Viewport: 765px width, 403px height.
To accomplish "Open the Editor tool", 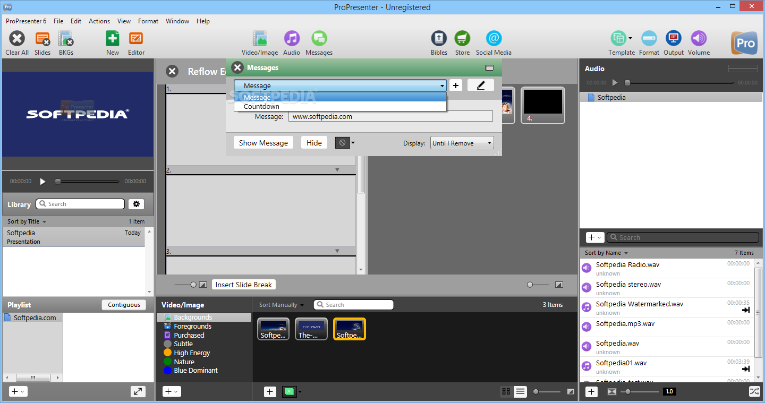I will coord(136,42).
